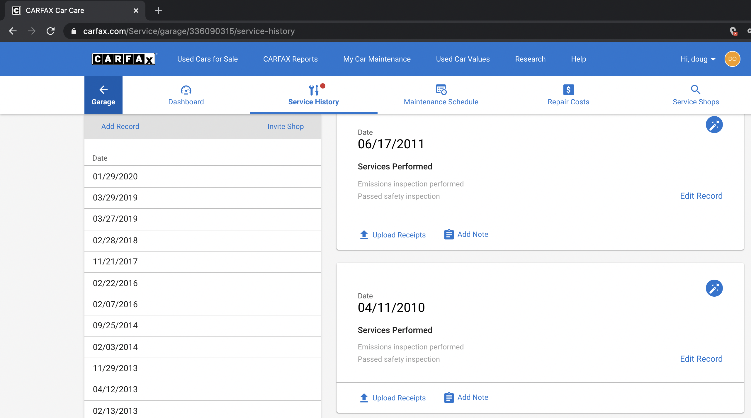Click the Add Record link
751x418 pixels.
[120, 126]
